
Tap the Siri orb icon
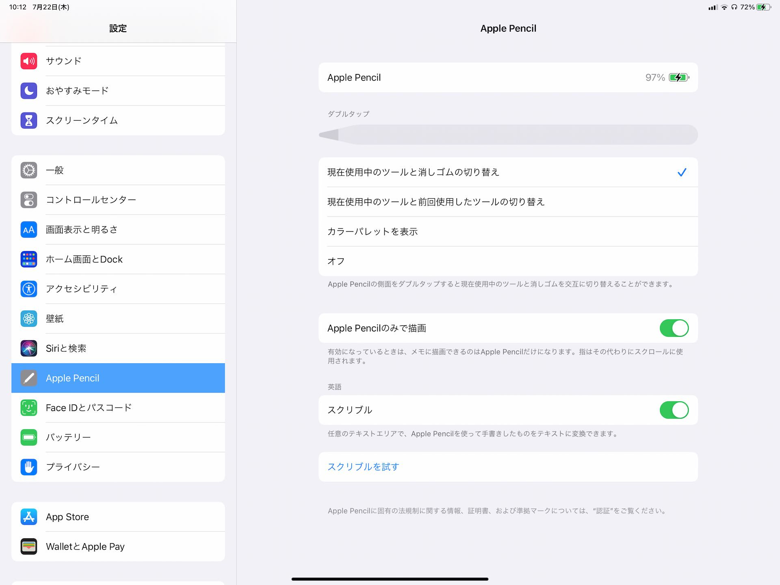(29, 348)
